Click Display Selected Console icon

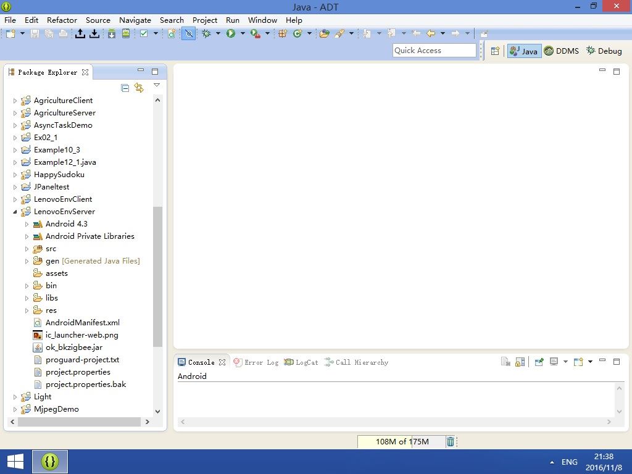coord(554,362)
